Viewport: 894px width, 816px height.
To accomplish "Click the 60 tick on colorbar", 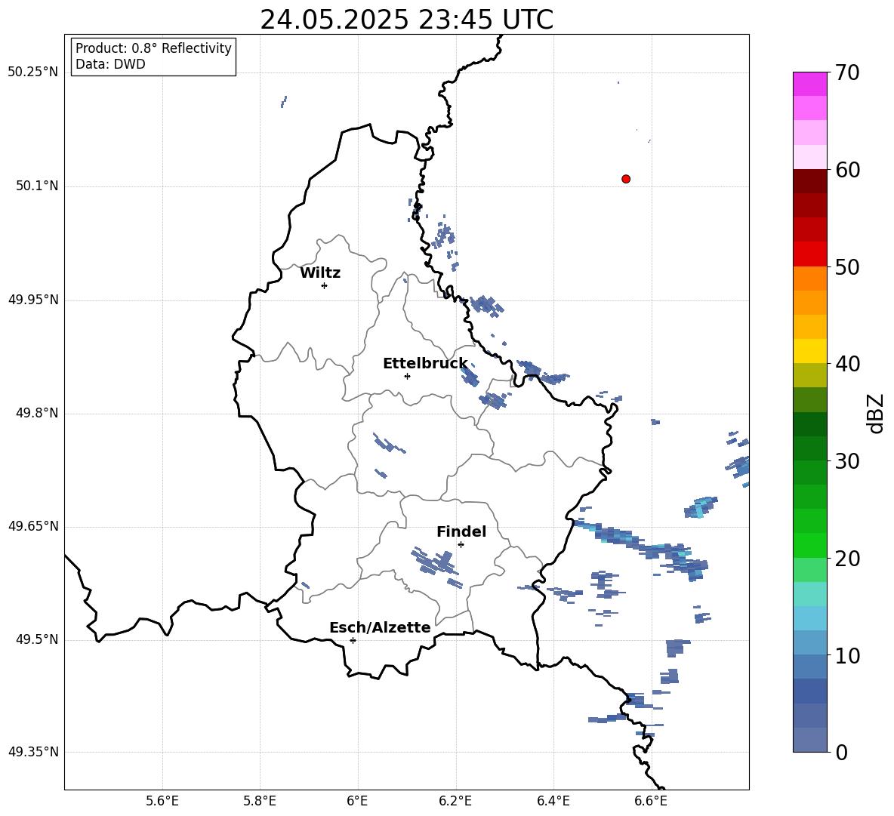I will click(847, 170).
